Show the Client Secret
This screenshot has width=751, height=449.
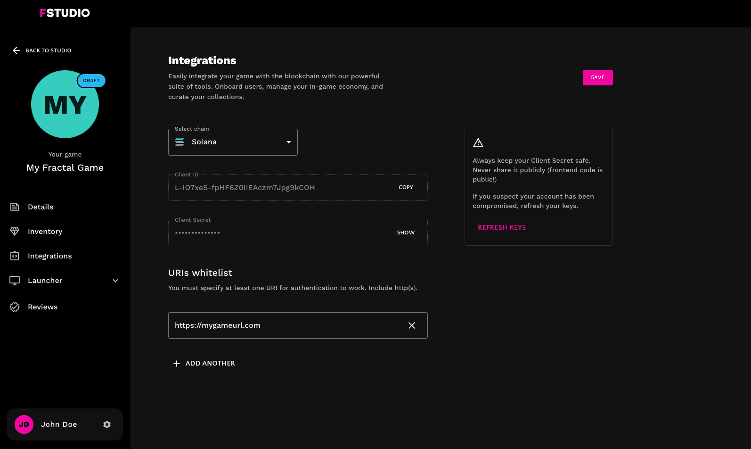point(406,233)
